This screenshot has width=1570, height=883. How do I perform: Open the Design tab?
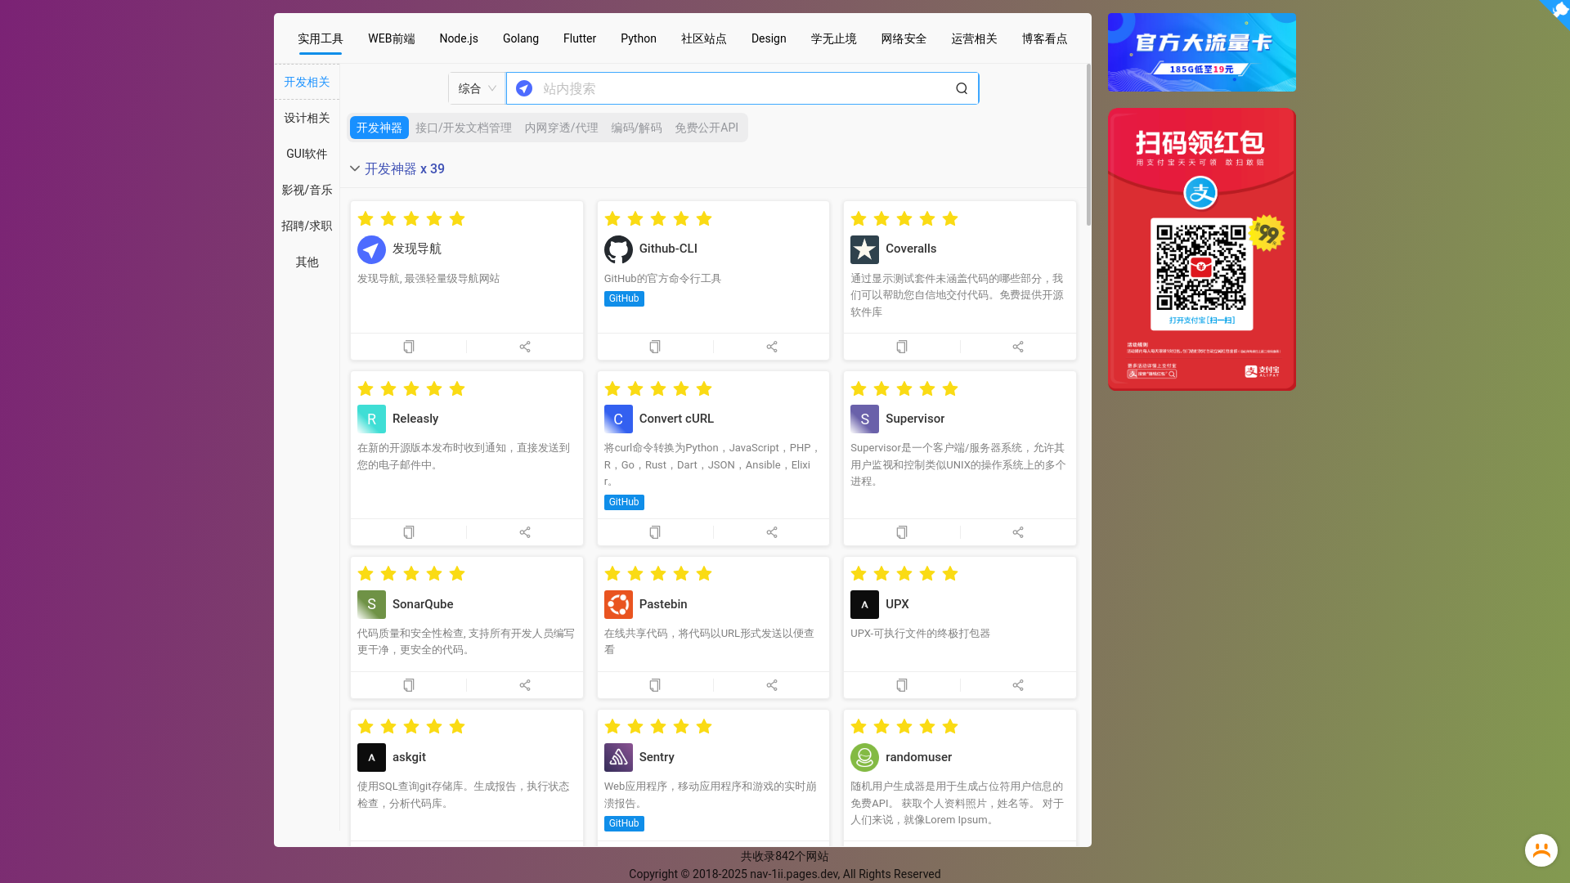click(x=769, y=38)
